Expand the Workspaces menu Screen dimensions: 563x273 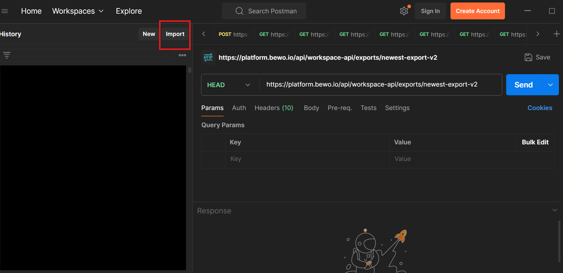[x=78, y=11]
